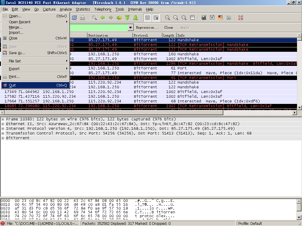
Task: Open Coloring Rules toolbar icon
Action: [220, 18]
